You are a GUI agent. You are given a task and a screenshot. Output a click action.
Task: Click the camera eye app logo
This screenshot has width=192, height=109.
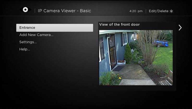(25, 10)
